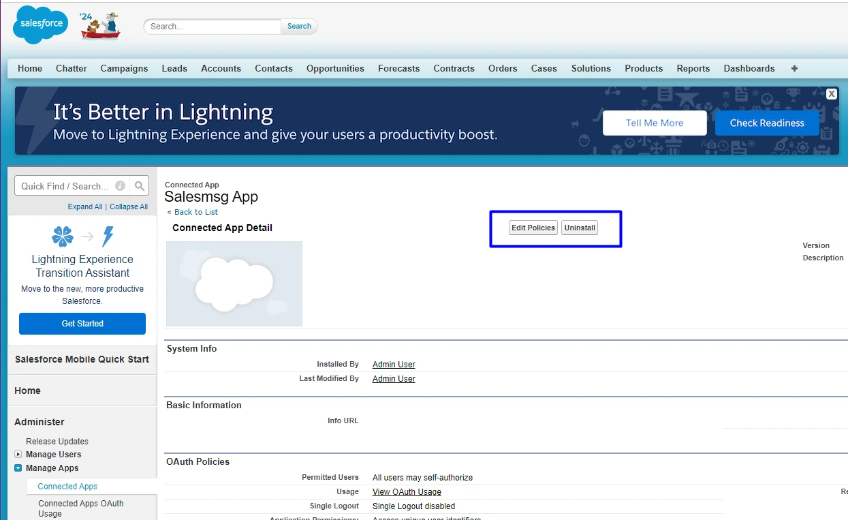Click the Basic Information section header
The width and height of the screenshot is (848, 520).
tap(204, 405)
